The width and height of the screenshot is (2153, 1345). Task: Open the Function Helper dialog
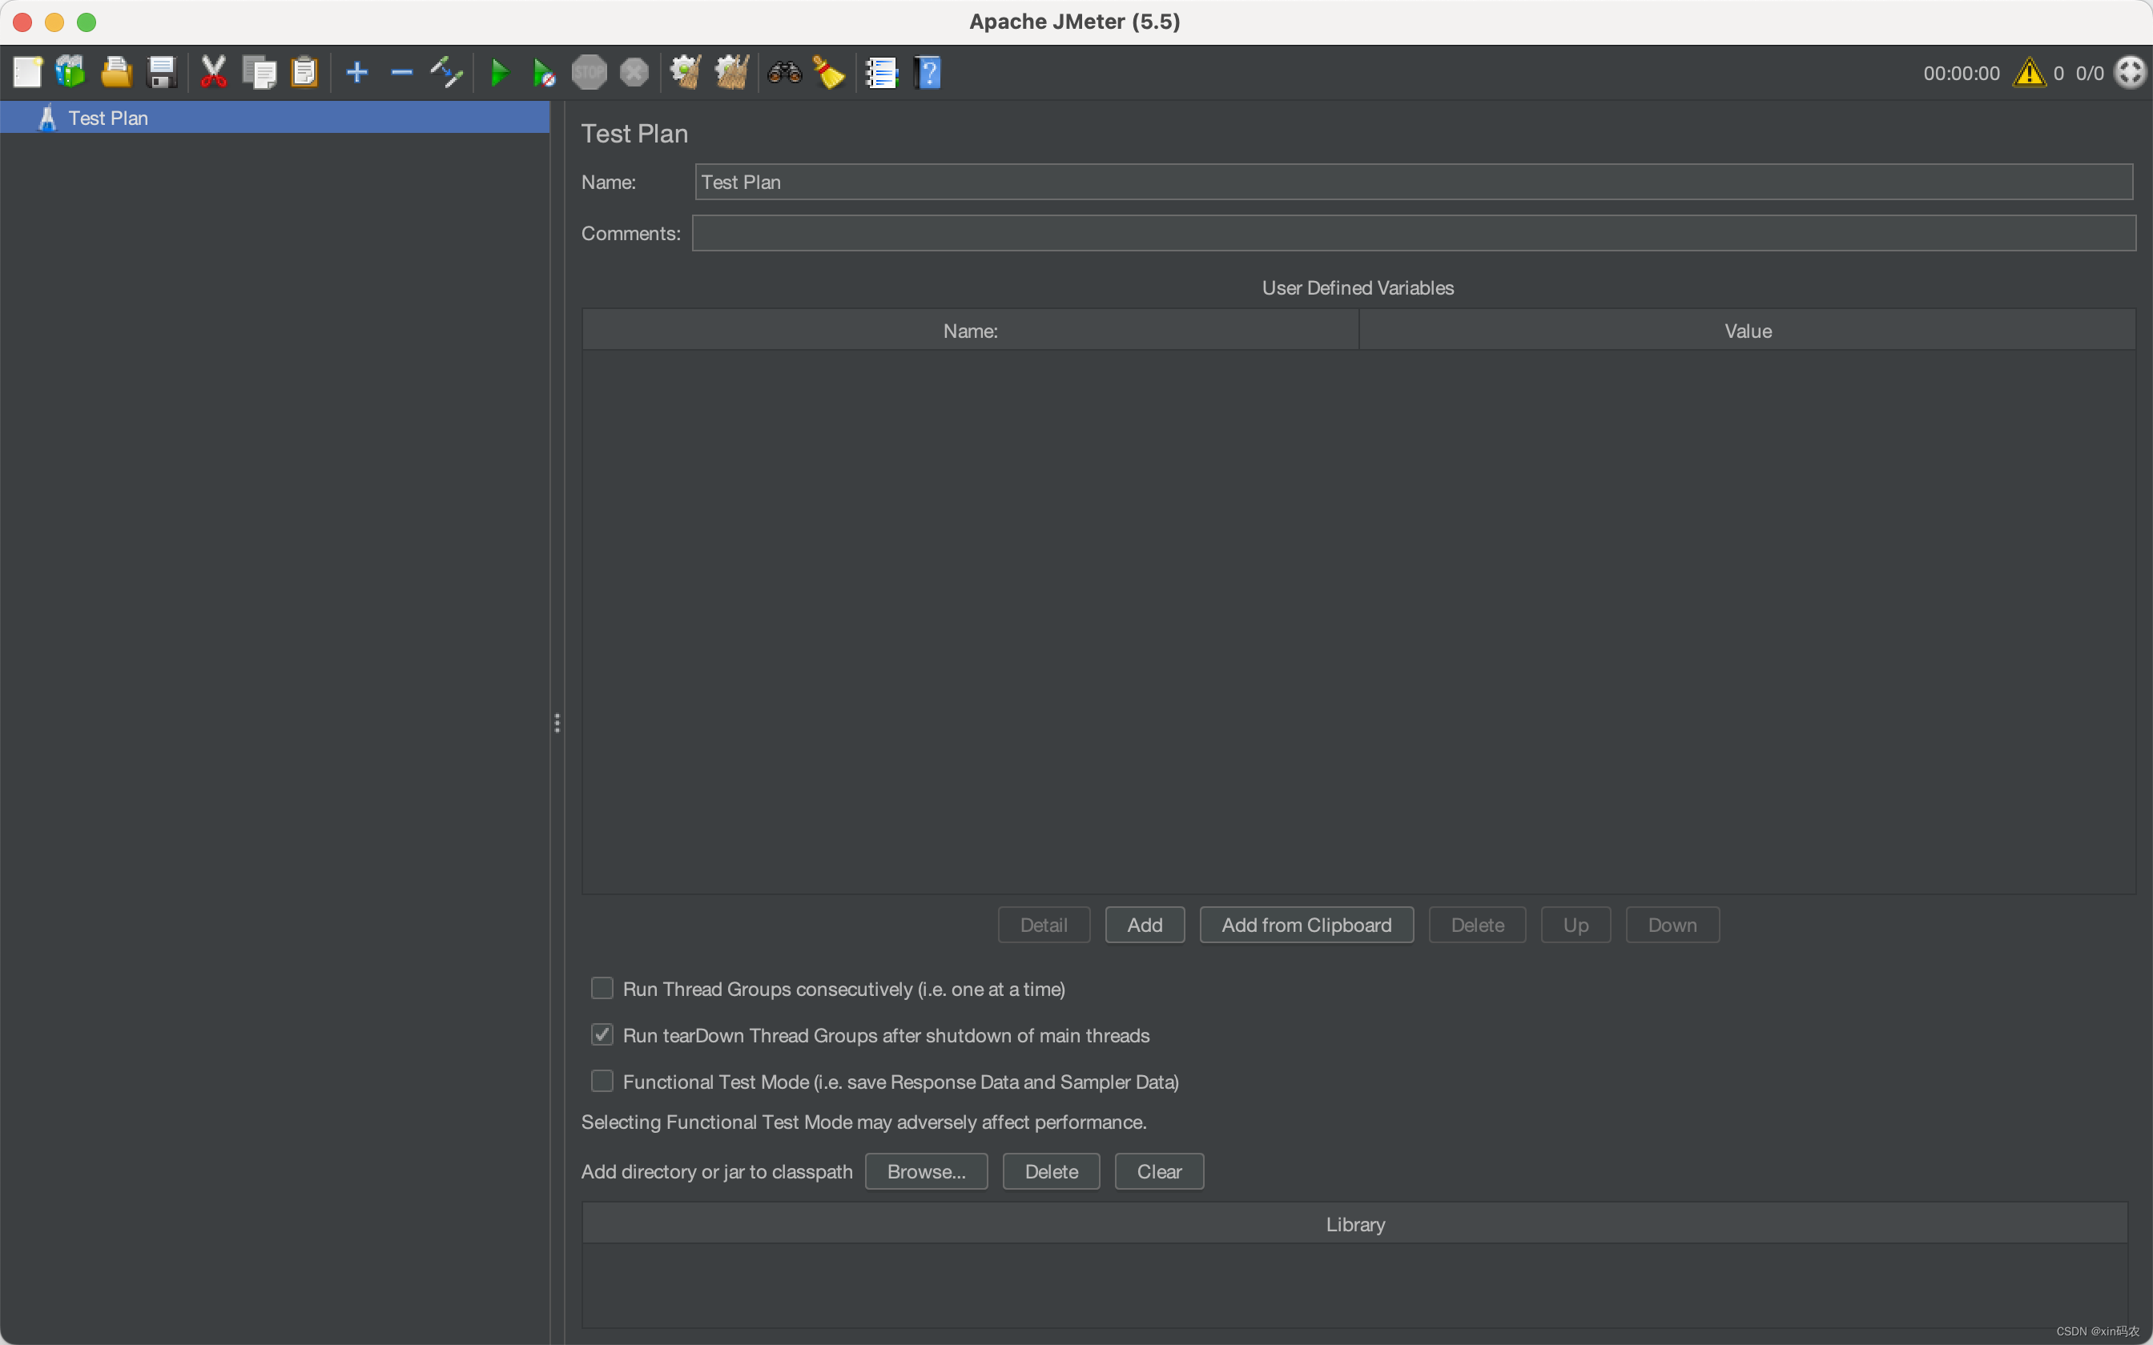pyautogui.click(x=881, y=72)
